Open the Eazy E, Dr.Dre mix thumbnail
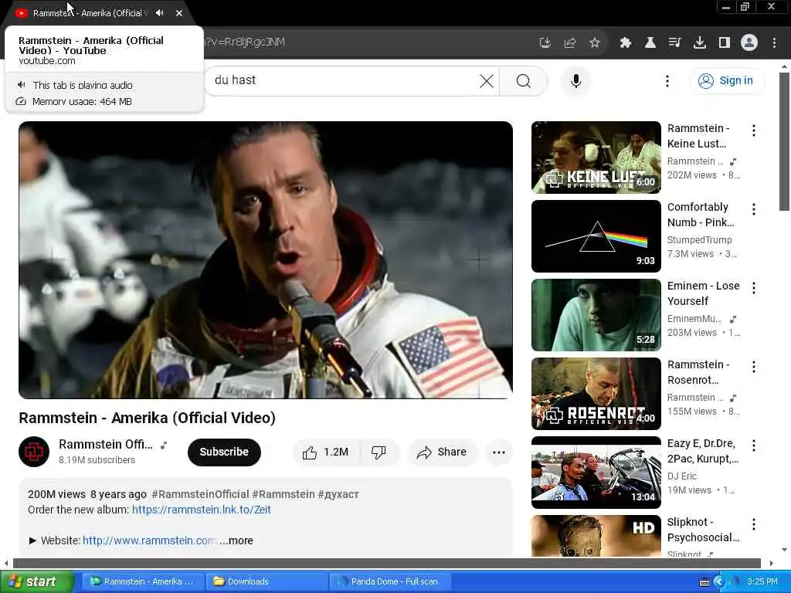This screenshot has height=593, width=791. point(596,473)
